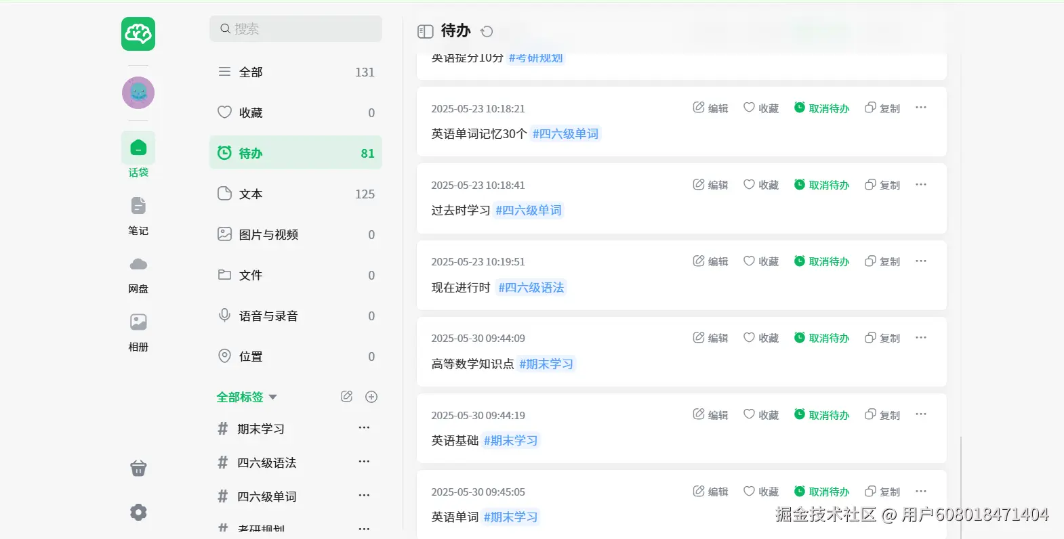Open the 网盘 cloud drive

pos(138,273)
